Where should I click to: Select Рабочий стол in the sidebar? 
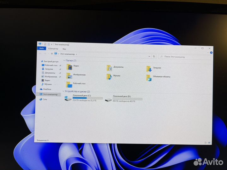tap(50, 65)
